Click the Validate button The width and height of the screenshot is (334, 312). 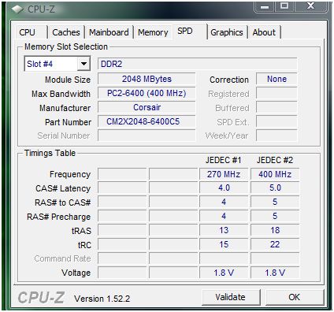point(231,297)
